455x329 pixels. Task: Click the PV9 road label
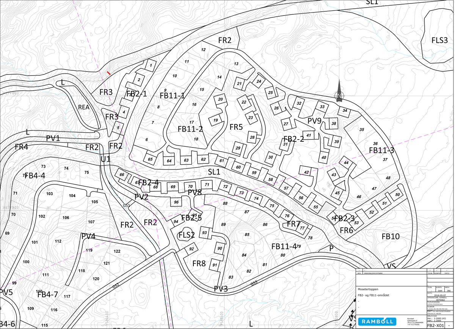tap(314, 121)
